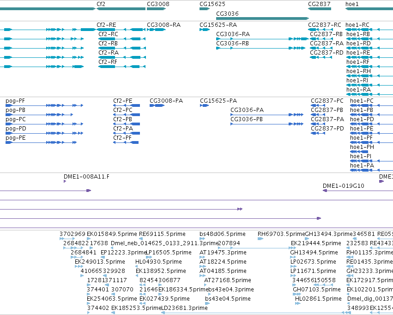This screenshot has height=315, width=393.
Task: Click EST AT18224.5prime
Action: tap(223, 261)
